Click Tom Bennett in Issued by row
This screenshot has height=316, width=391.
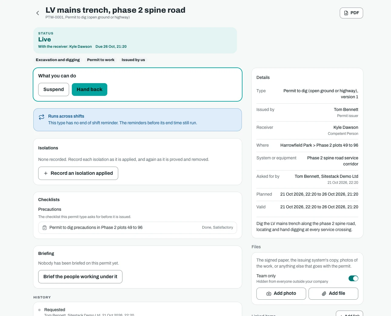346,109
